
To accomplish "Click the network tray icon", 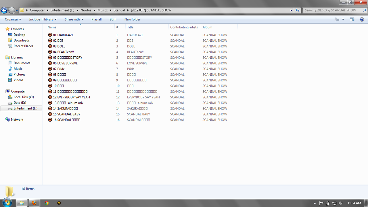I will 334,203.
